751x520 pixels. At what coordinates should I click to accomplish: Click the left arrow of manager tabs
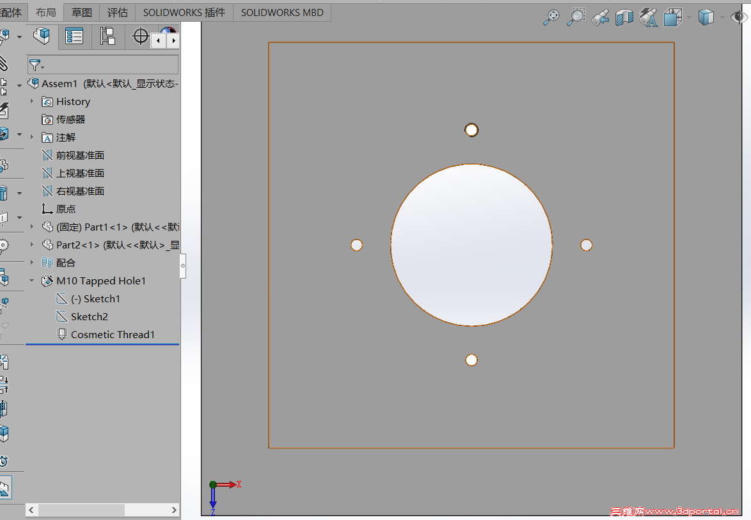coord(159,41)
